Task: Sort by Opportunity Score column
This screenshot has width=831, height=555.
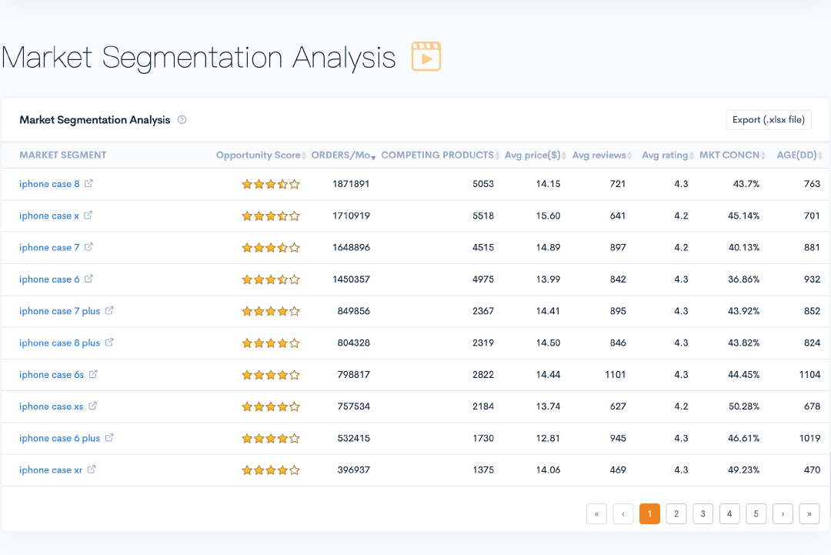Action: pyautogui.click(x=262, y=155)
